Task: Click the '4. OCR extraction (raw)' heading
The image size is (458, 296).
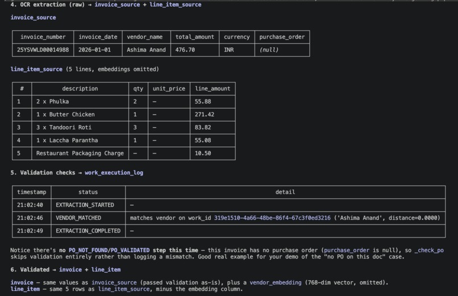Action: 48,5
